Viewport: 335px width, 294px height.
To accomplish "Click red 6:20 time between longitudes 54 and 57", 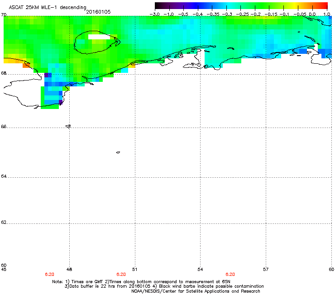I will coord(230,275).
